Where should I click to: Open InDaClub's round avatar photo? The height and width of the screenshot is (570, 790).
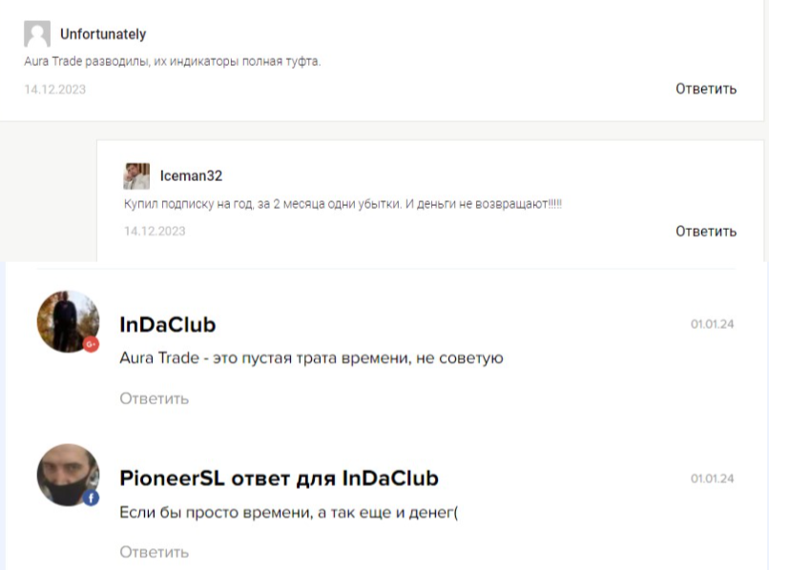coord(67,321)
